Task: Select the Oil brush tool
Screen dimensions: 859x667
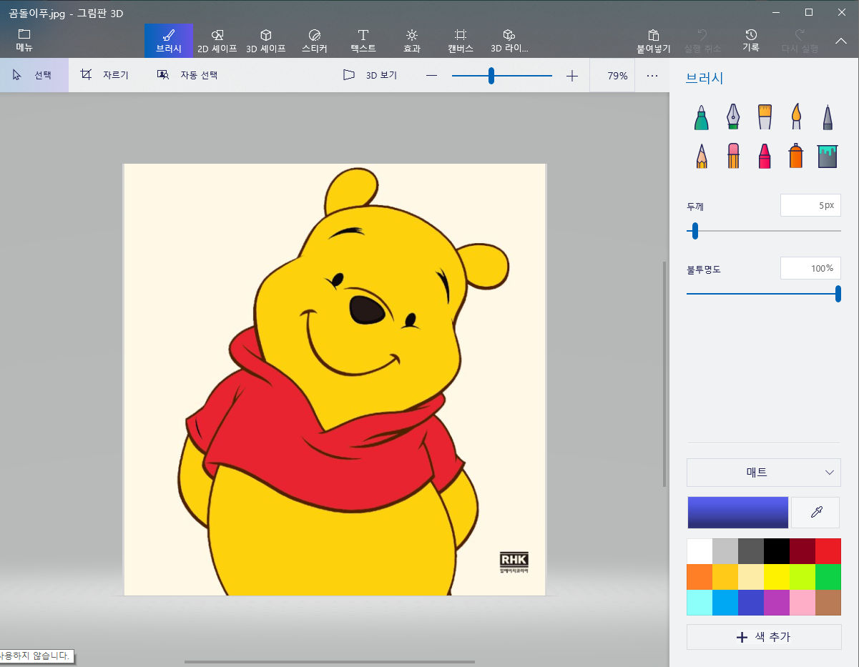Action: tap(765, 117)
